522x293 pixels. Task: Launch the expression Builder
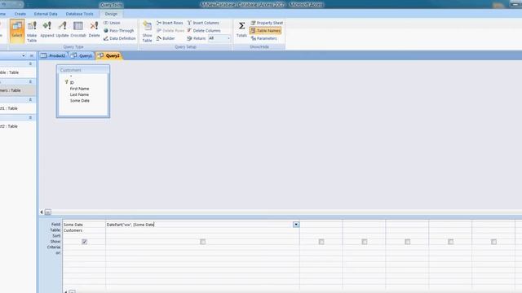[166, 38]
